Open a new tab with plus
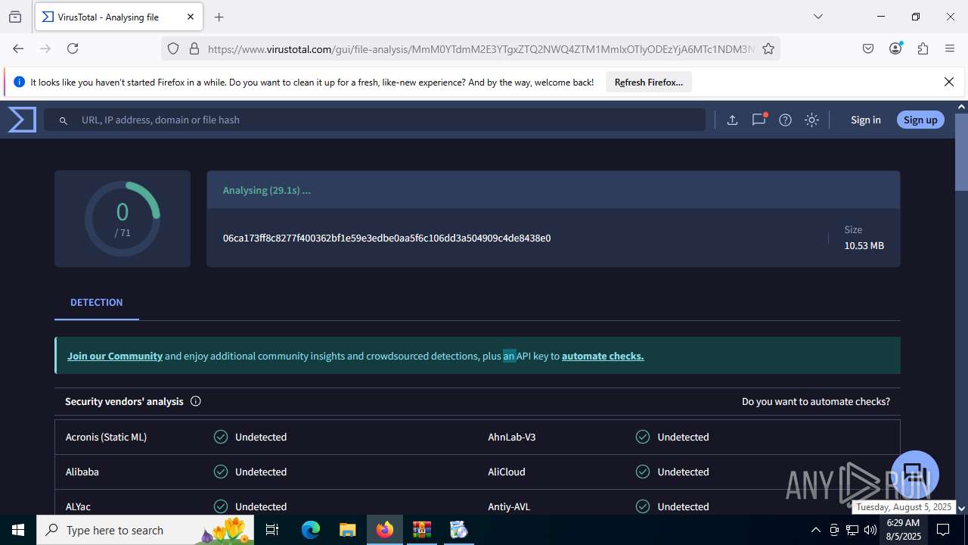This screenshot has width=968, height=545. click(219, 17)
